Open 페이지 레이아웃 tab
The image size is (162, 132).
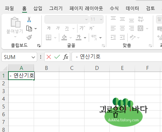pyautogui.click(x=86, y=8)
